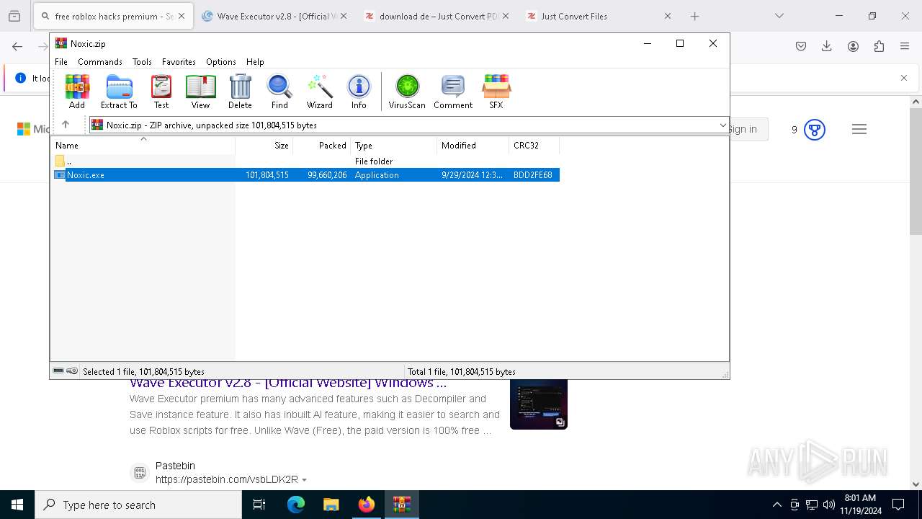Go up one folder level arrow

pos(66,125)
